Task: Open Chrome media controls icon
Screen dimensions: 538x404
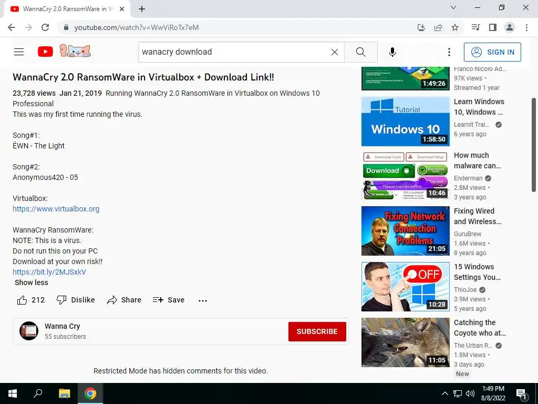Action: (475, 27)
